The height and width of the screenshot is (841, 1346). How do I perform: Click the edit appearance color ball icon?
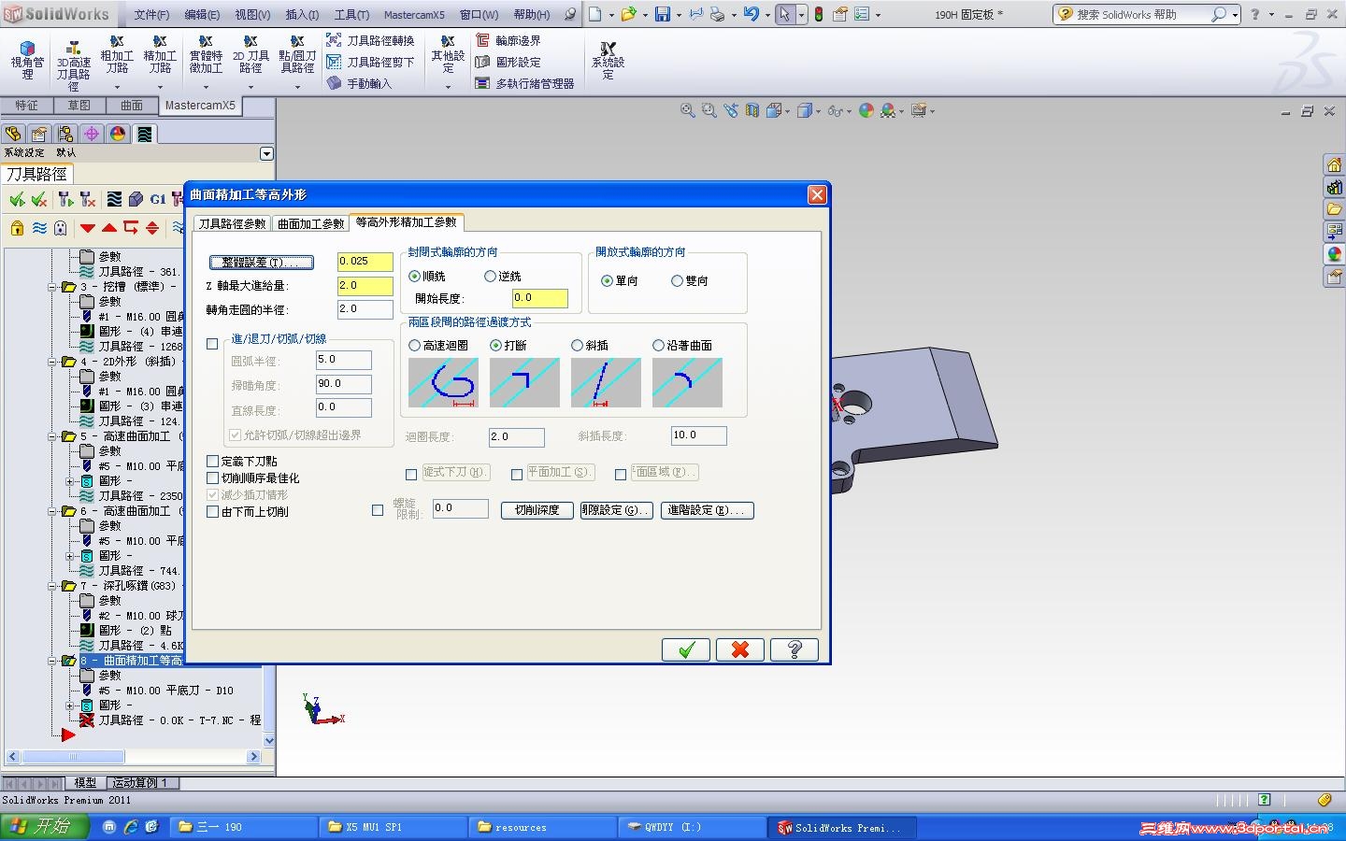[866, 110]
